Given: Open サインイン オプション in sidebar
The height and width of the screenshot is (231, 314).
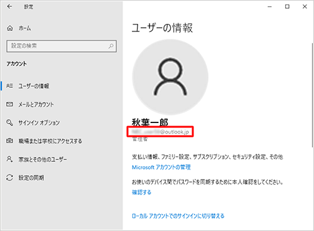Looking at the screenshot, I should (39, 122).
